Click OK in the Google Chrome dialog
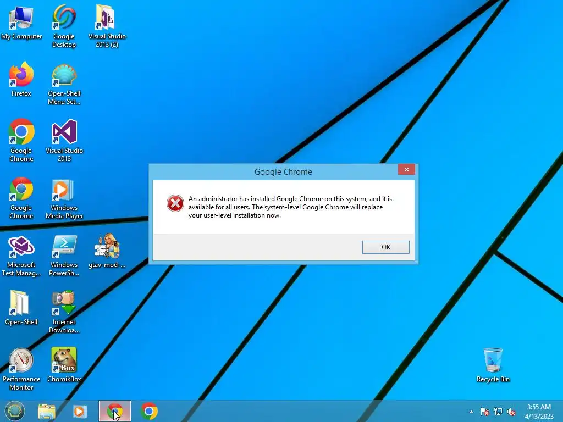The image size is (563, 422). [x=385, y=247]
